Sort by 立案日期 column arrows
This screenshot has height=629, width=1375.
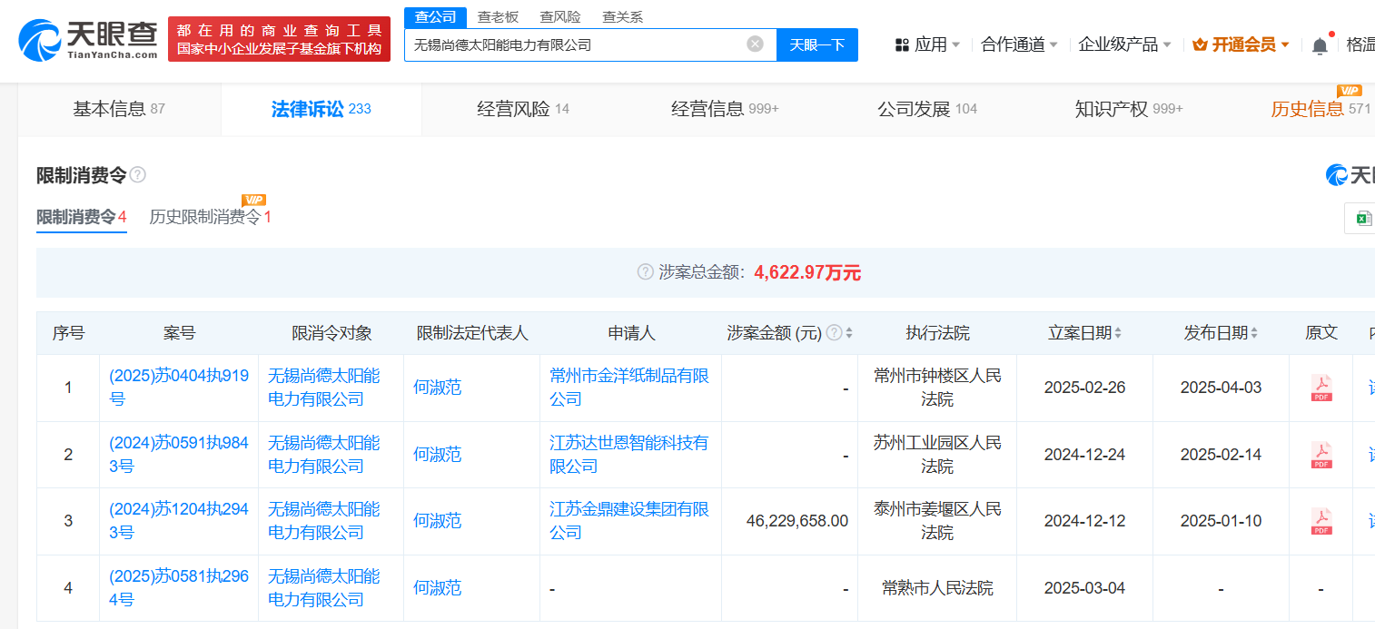(x=1117, y=333)
